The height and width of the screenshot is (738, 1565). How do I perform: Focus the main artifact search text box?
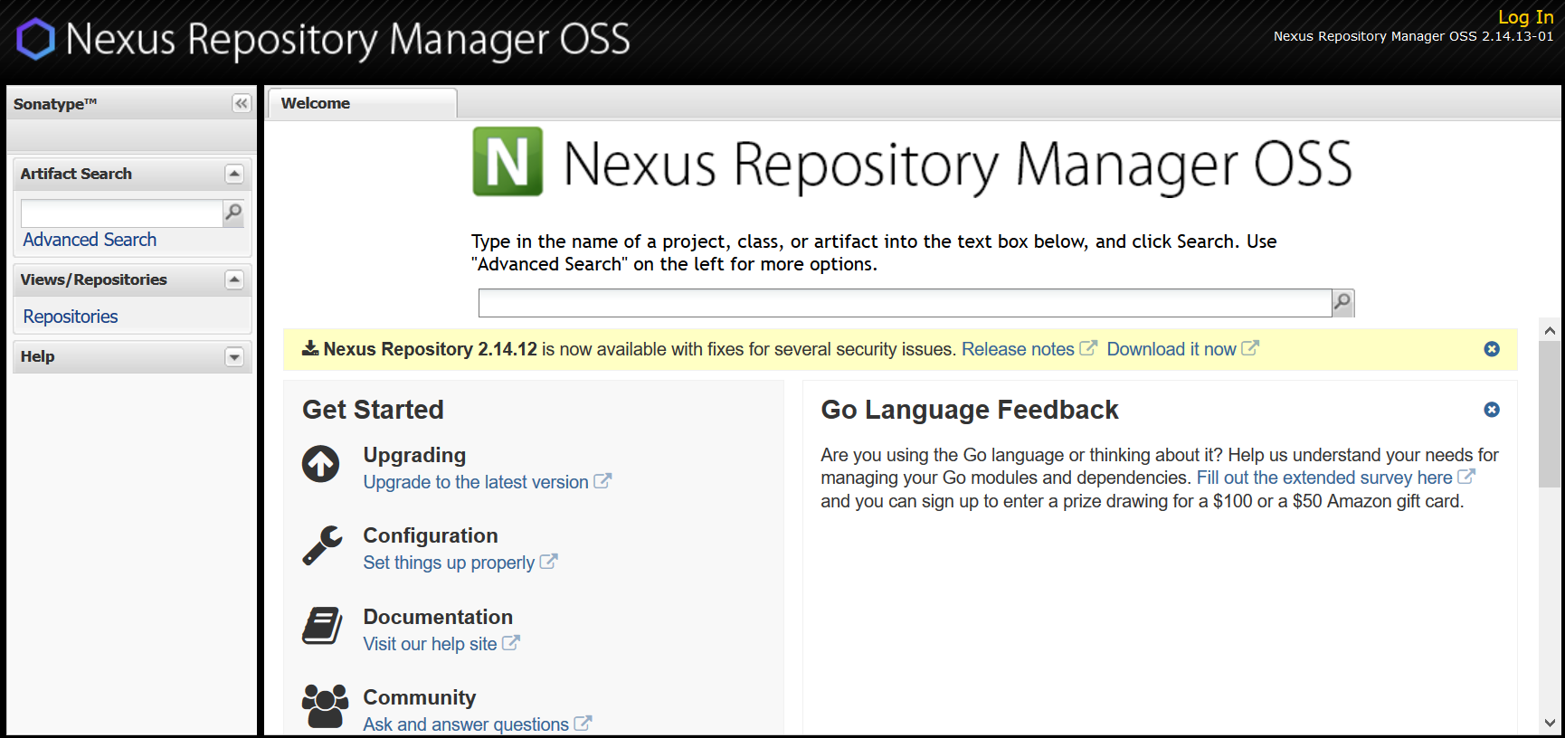(x=904, y=303)
